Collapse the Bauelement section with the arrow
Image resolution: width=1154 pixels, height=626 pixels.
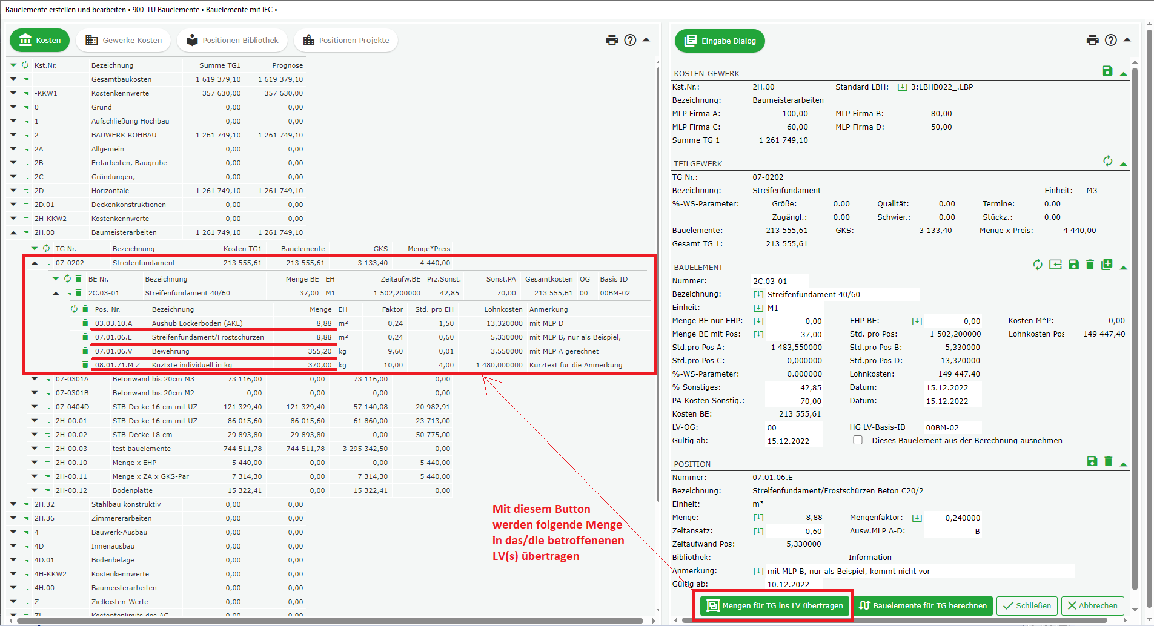coord(1124,267)
